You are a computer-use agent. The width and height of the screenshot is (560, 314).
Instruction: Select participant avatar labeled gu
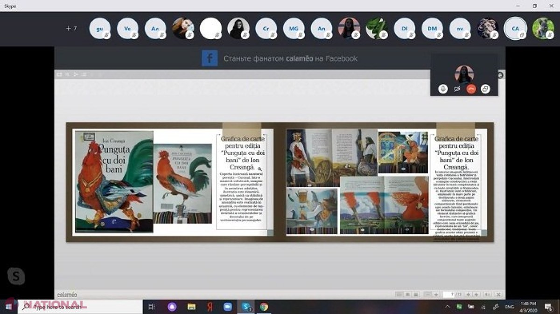tap(100, 28)
